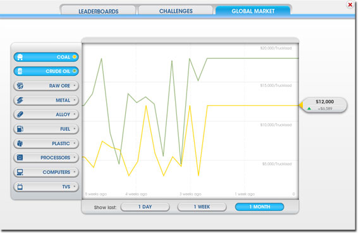Open the Challenges tab
Viewport: 359px width, 233px height.
tap(176, 11)
